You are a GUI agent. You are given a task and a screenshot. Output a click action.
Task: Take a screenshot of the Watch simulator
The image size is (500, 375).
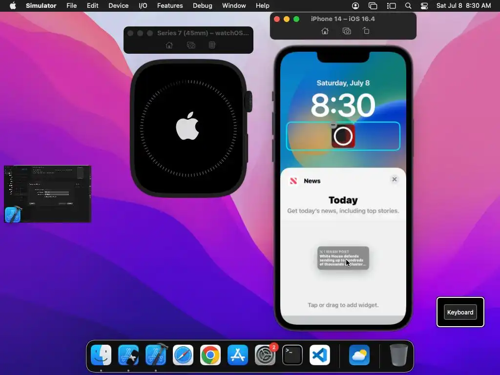(191, 45)
